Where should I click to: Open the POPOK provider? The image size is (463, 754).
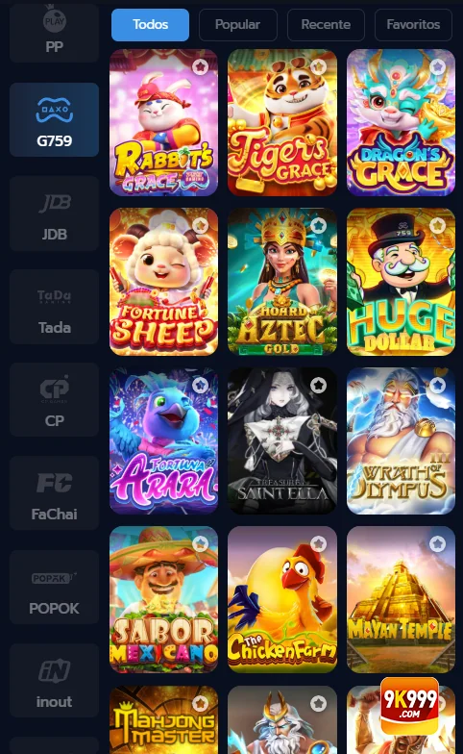[54, 587]
